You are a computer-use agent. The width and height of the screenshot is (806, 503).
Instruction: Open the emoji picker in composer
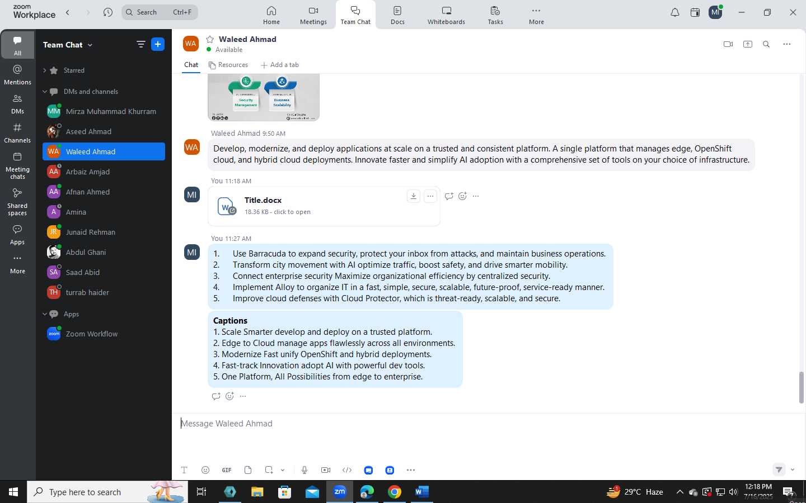[205, 470]
